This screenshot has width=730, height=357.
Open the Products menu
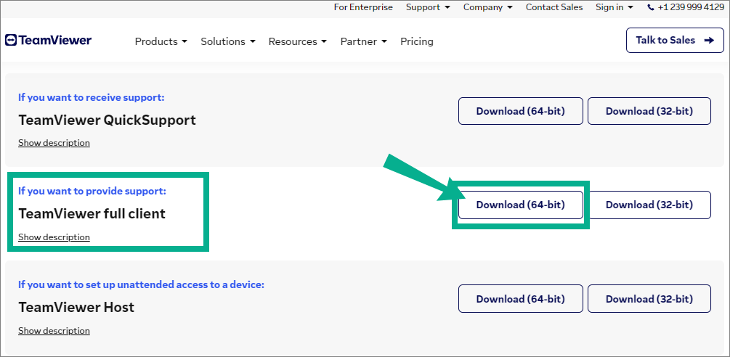(x=161, y=41)
